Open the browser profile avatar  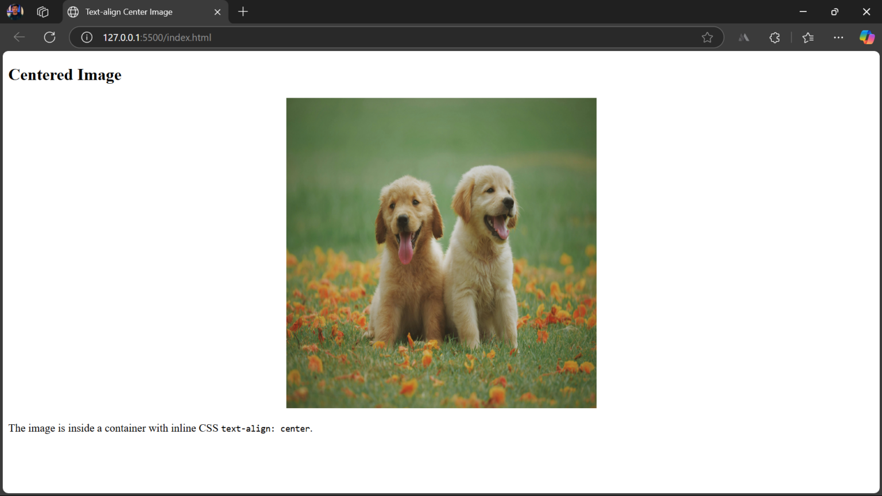pos(15,11)
